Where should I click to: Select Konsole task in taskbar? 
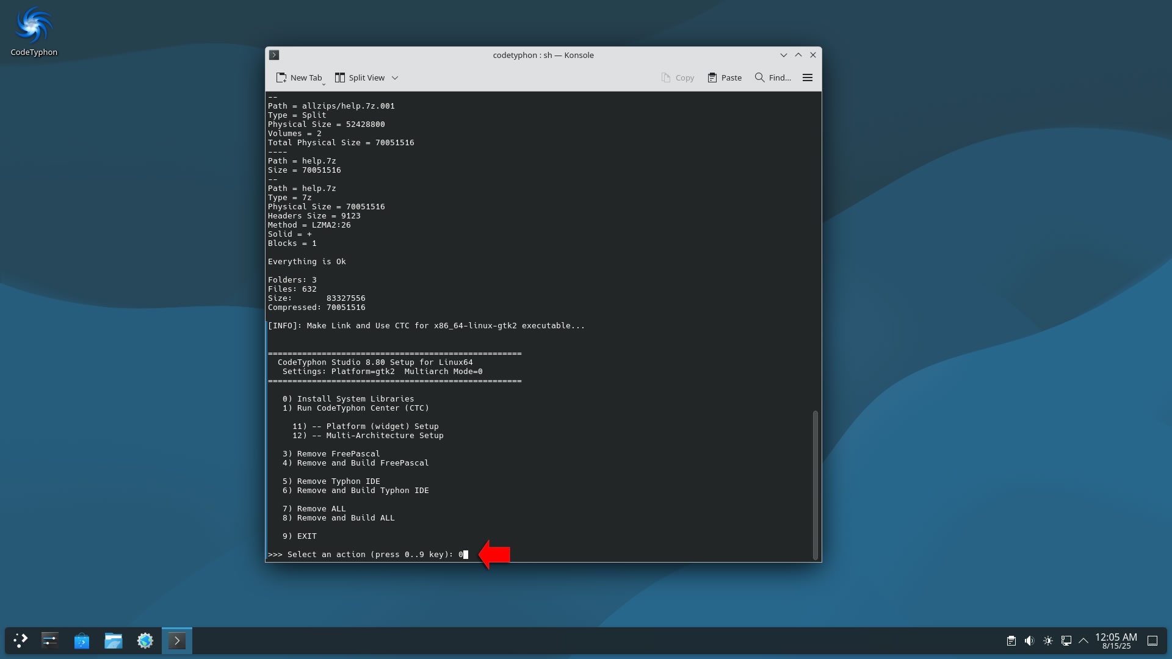(x=176, y=641)
